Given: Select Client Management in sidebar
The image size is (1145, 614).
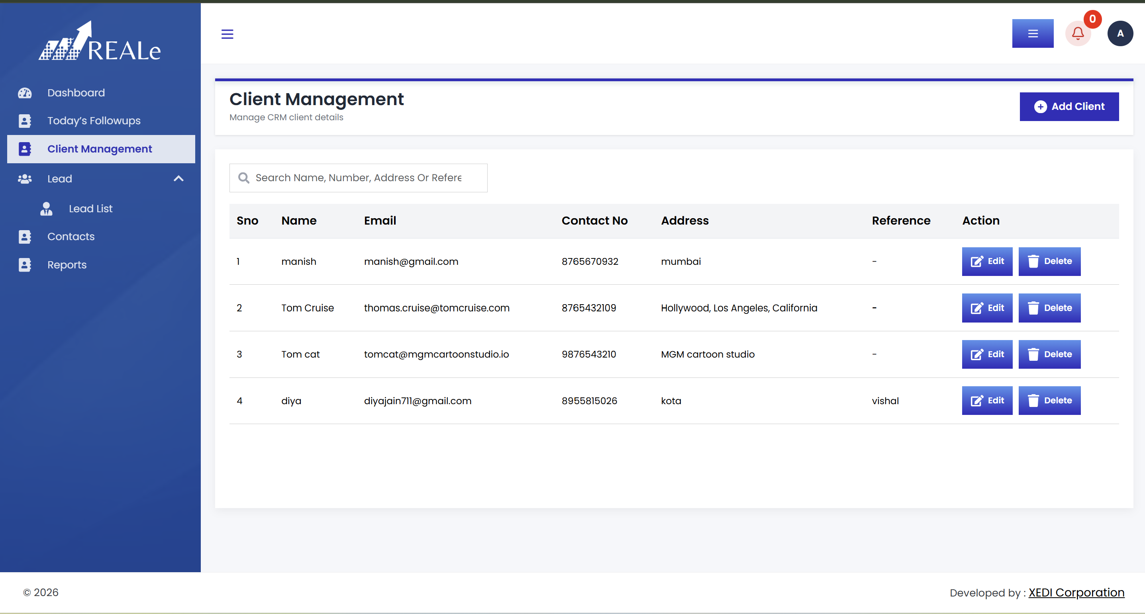Looking at the screenshot, I should [101, 149].
